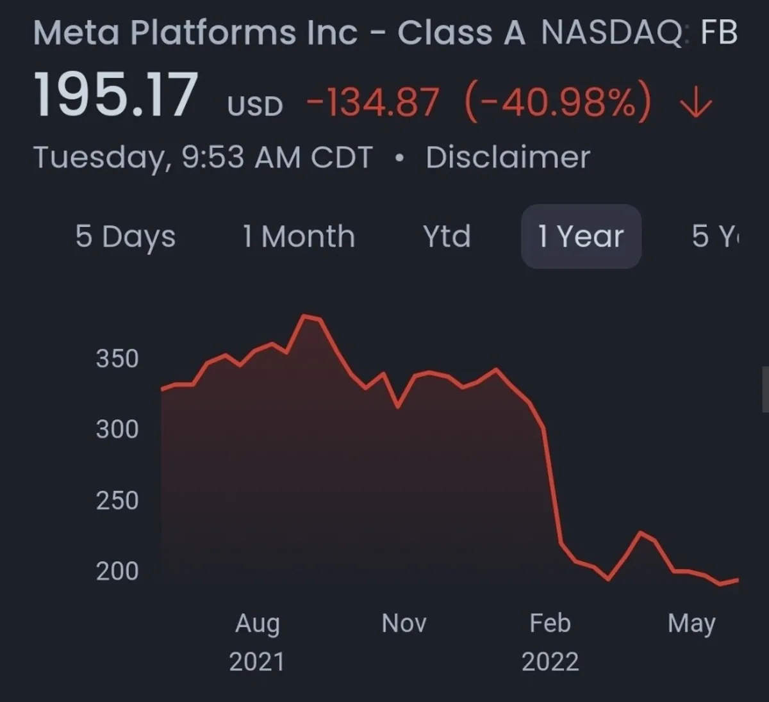Open the Disclaimer link
This screenshot has height=702, width=769.
pyautogui.click(x=508, y=158)
